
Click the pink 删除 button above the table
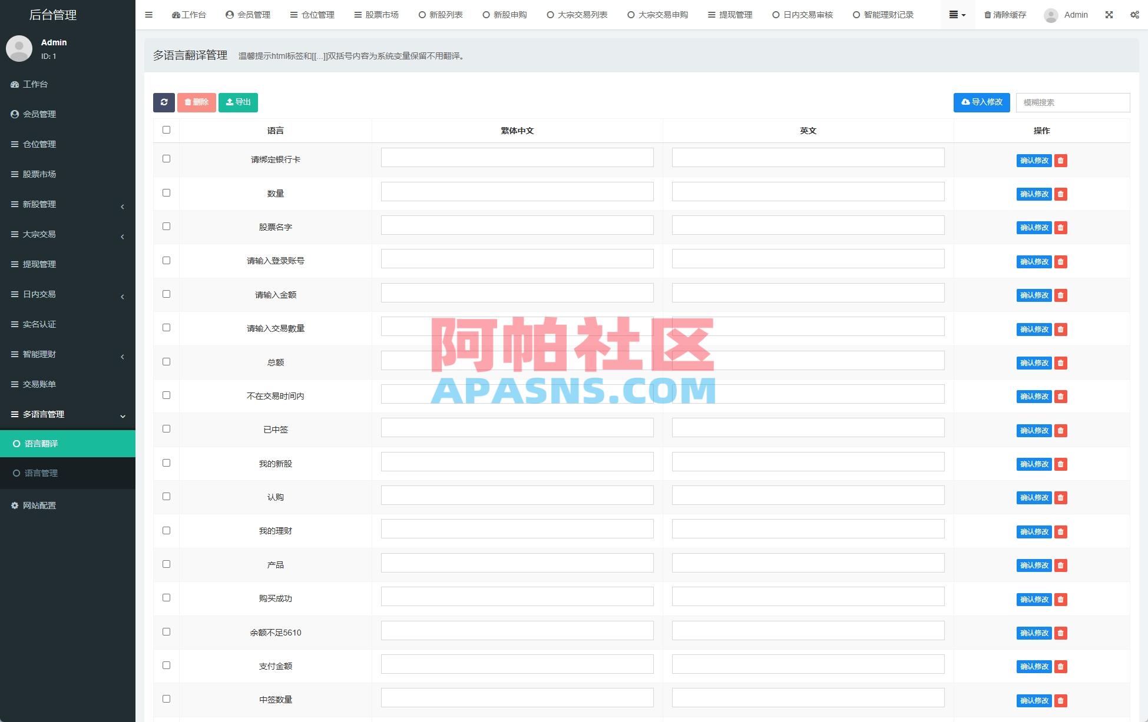coord(196,102)
